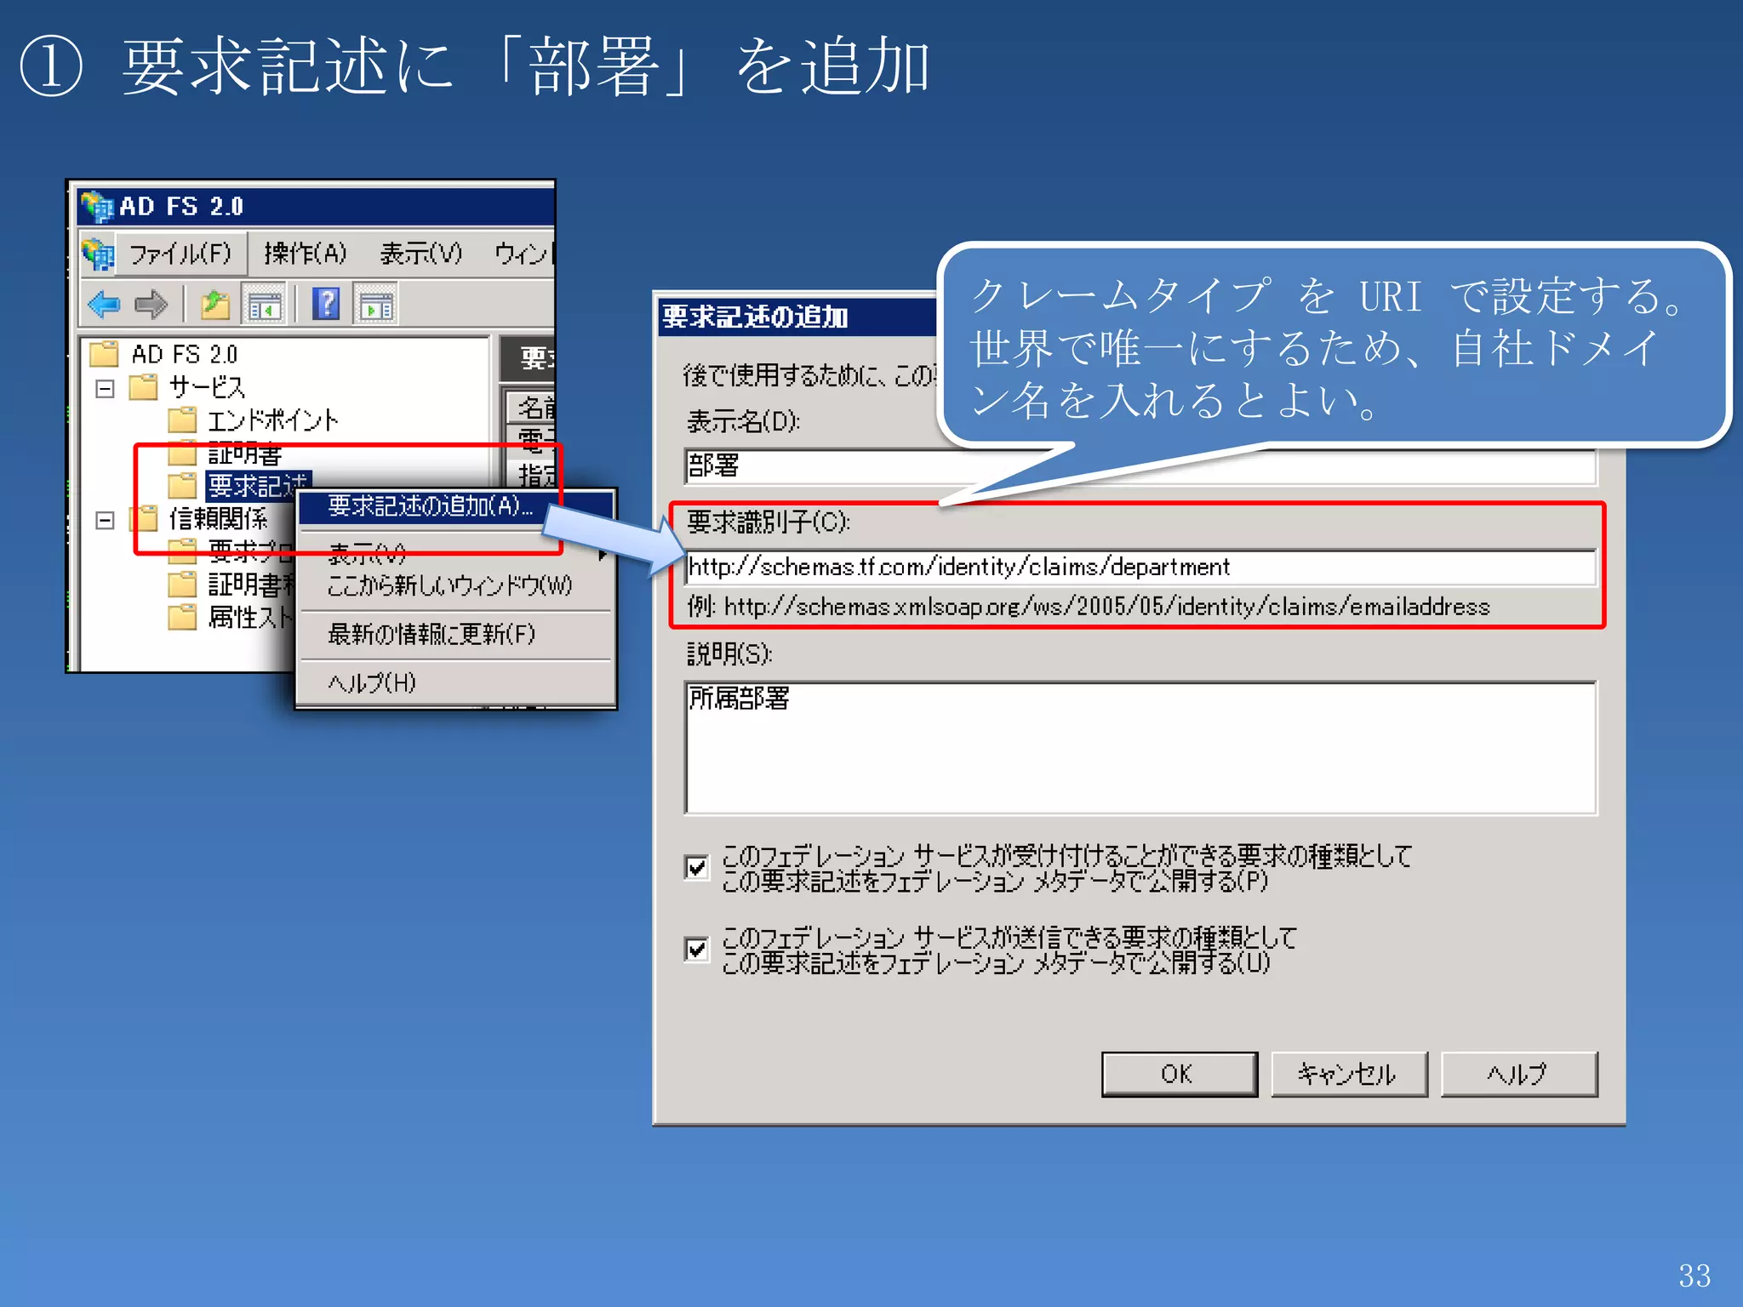Toggle the 送信できる要求 metadata checkbox
The width and height of the screenshot is (1743, 1307).
[697, 949]
